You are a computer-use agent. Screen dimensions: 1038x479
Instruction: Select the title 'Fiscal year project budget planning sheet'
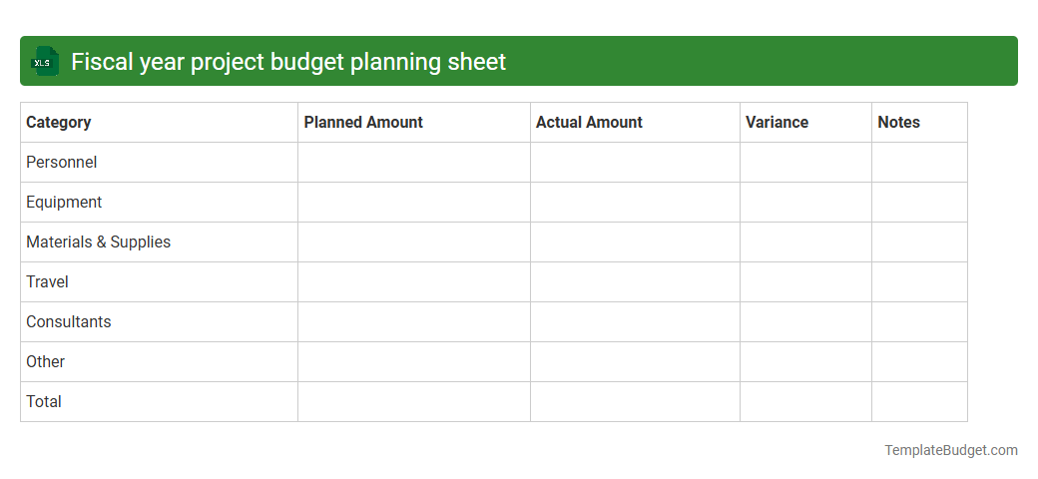tap(288, 62)
